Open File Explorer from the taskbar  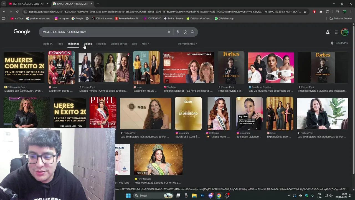pyautogui.click(x=194, y=196)
